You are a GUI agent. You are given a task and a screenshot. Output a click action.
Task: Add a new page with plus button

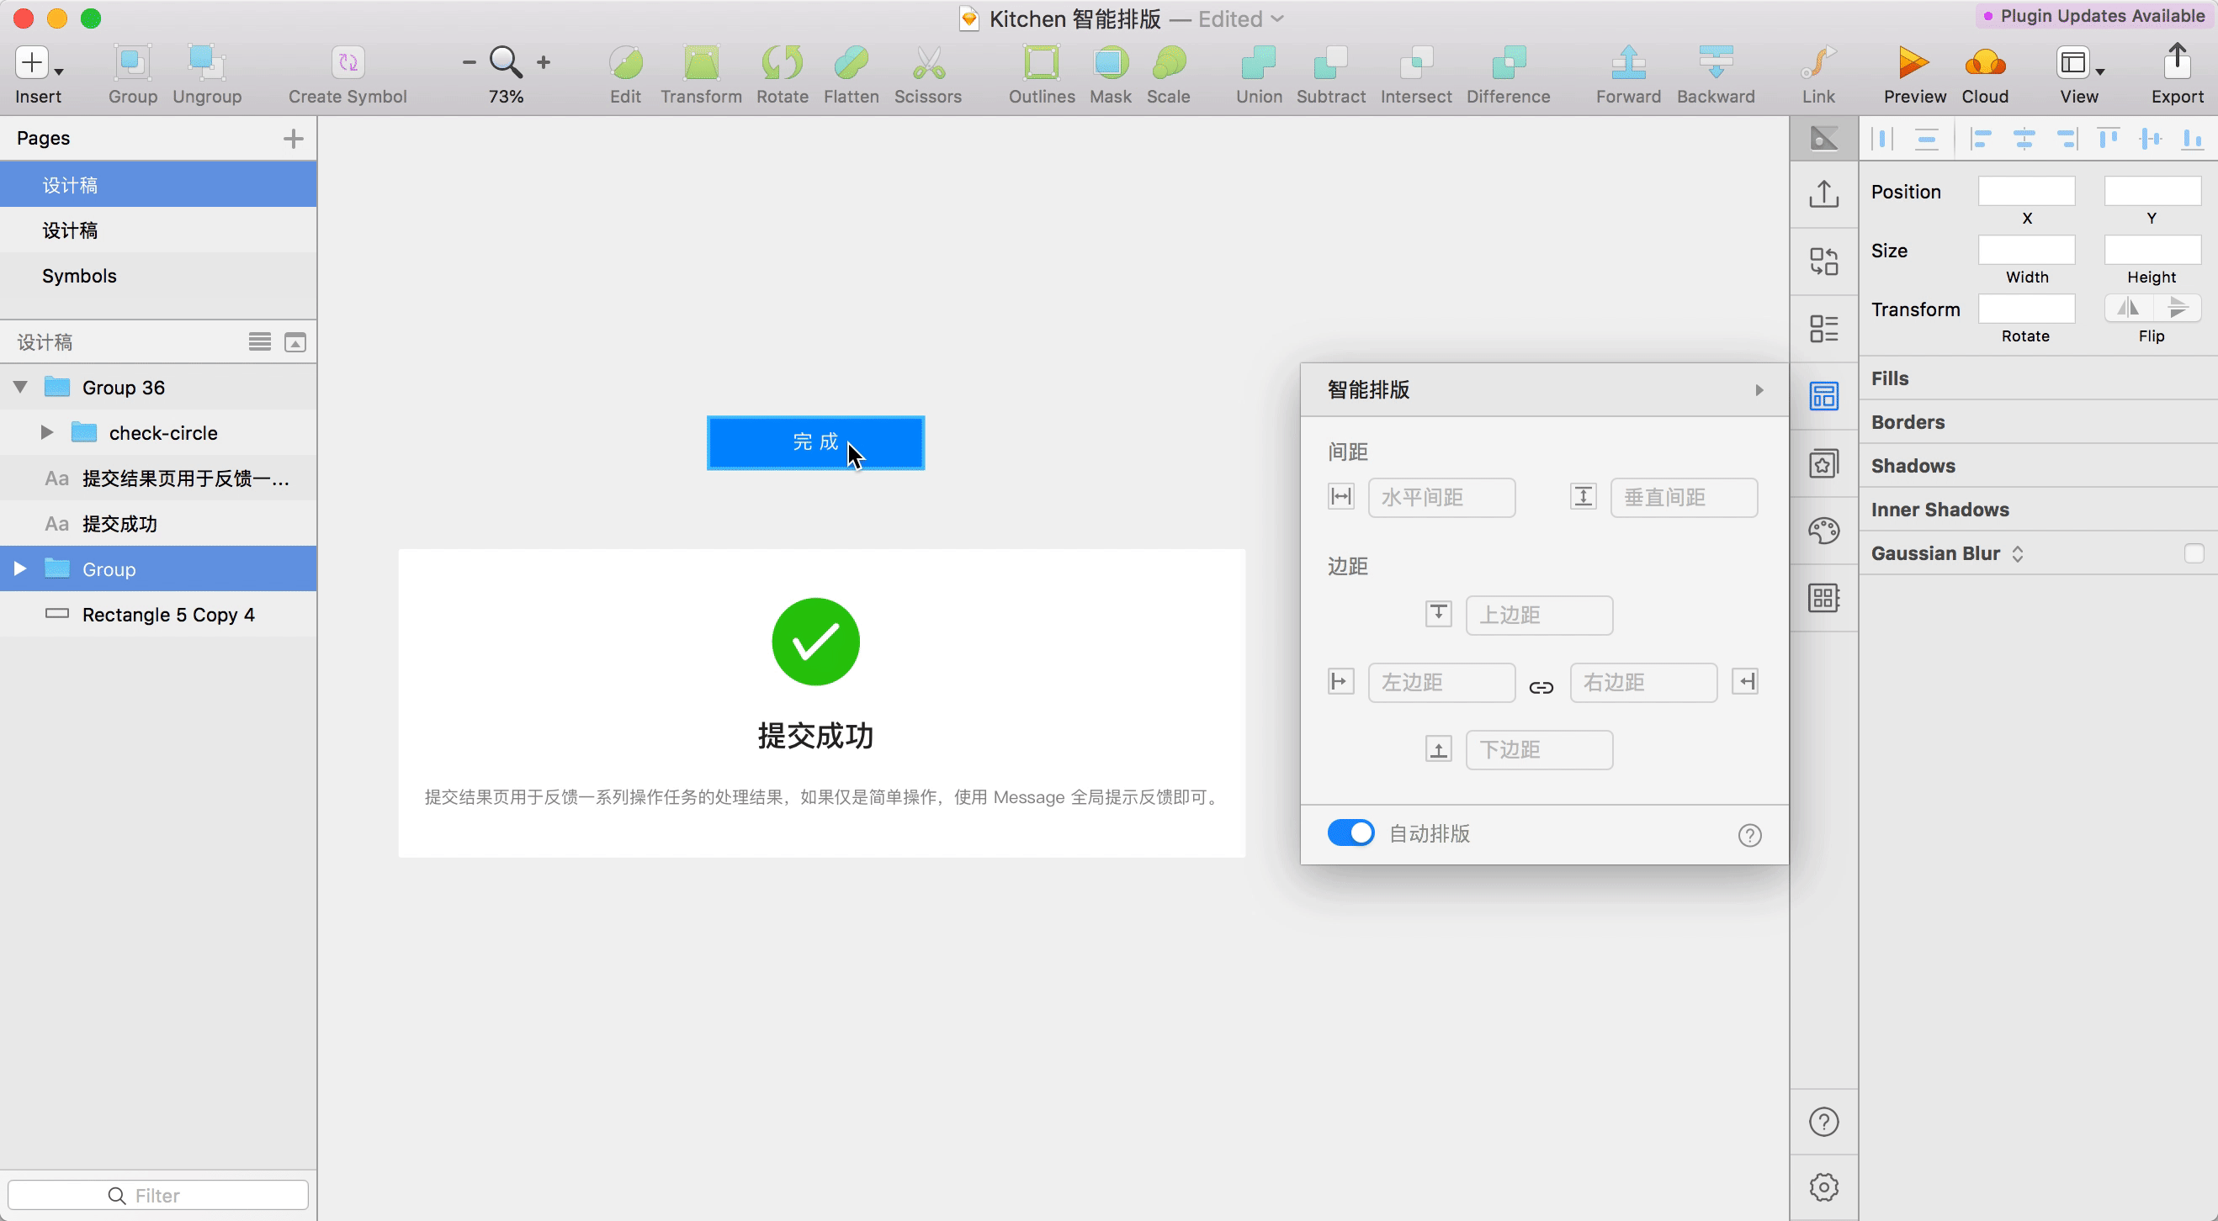coord(294,139)
